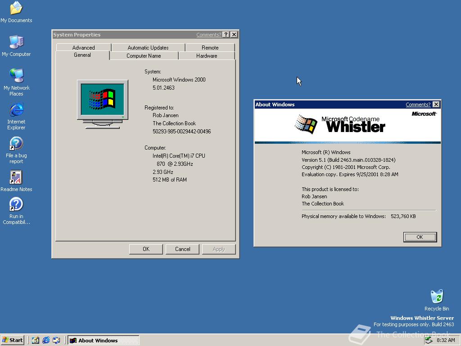The image size is (461, 346).
Task: Click About Windows taskbar button
Action: coord(104,340)
